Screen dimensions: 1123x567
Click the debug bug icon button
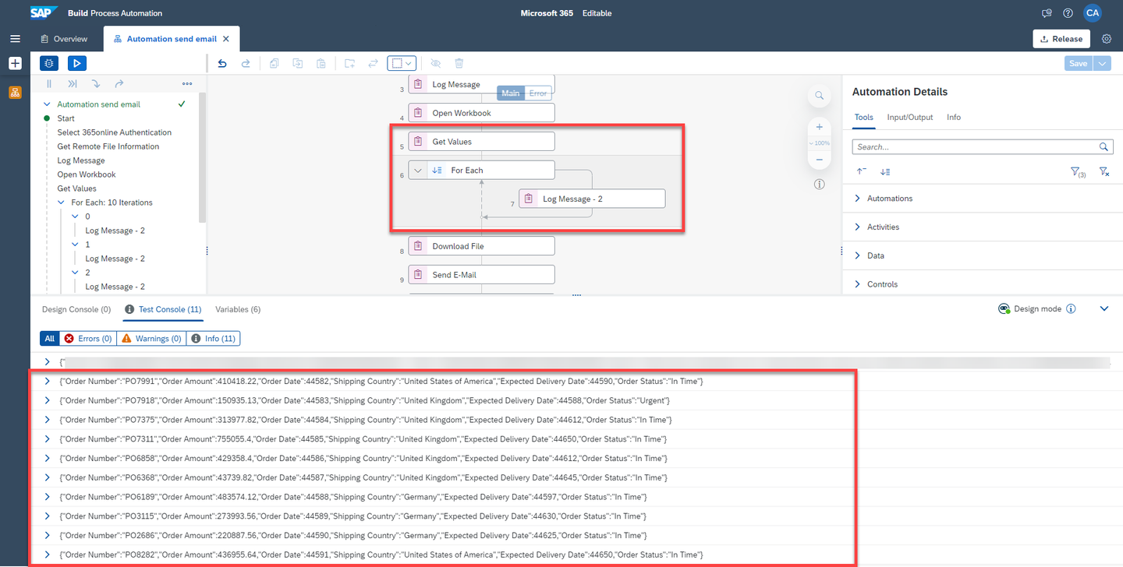pyautogui.click(x=49, y=64)
